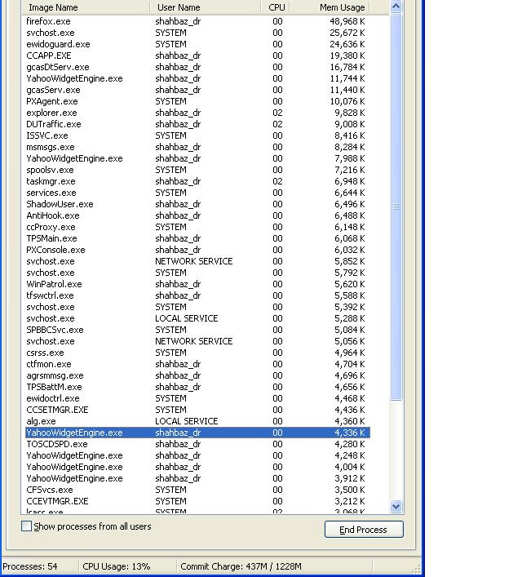Select PXConsole.exe process row
Viewport: 522px width, 577px height.
click(x=197, y=250)
